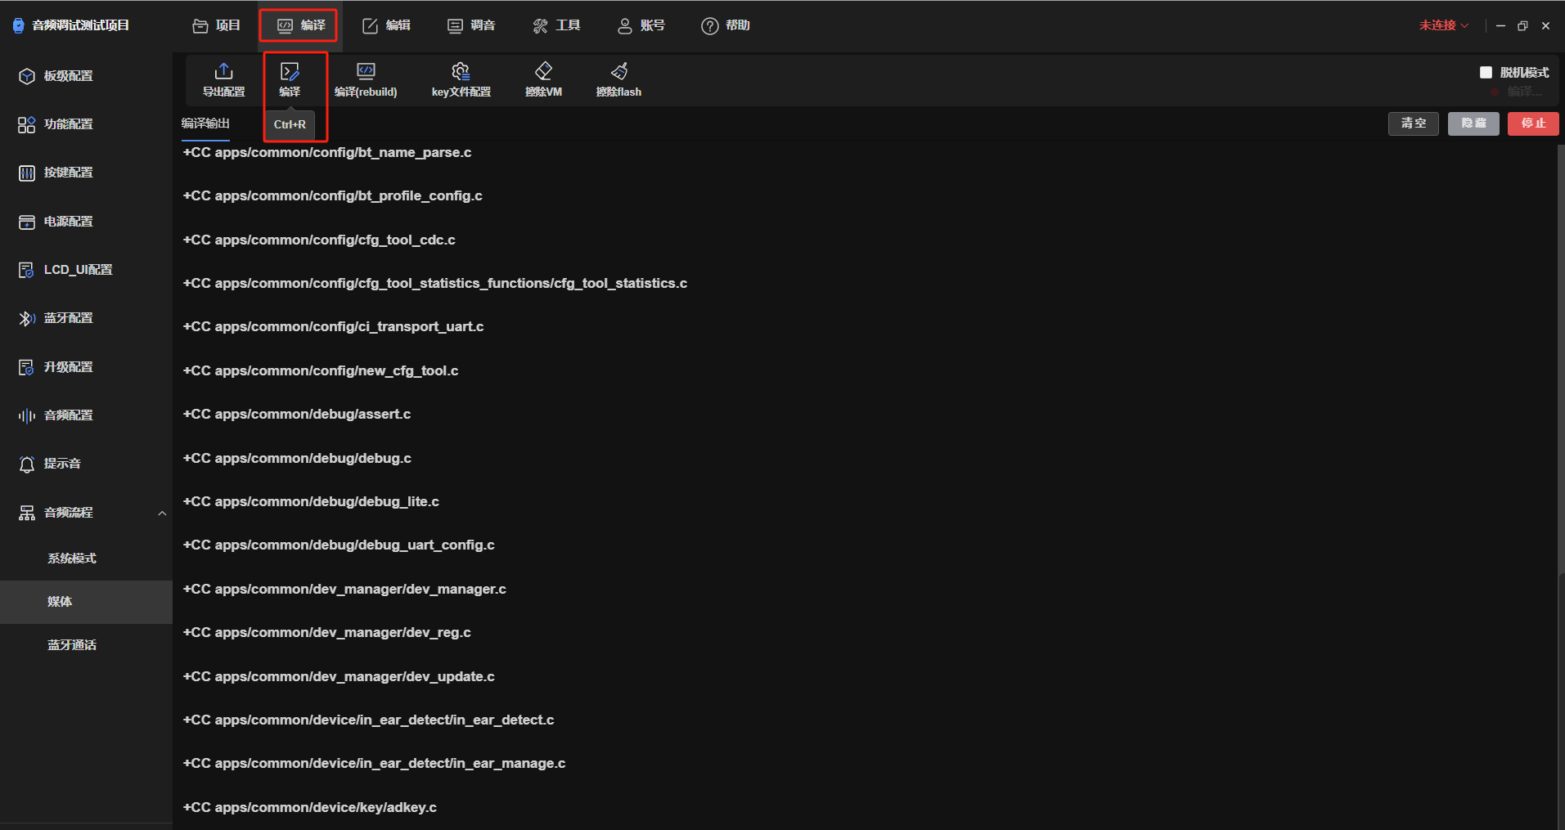Image resolution: width=1565 pixels, height=830 pixels.
Task: Click the bt_name_parse.c output line
Action: 327,153
